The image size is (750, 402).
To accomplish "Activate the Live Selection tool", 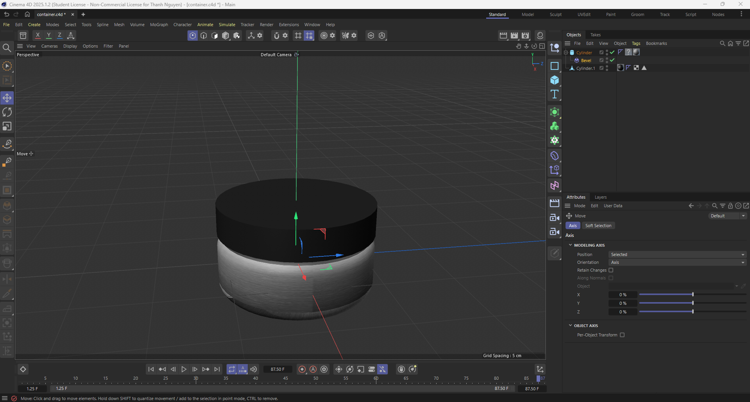I will (7, 66).
